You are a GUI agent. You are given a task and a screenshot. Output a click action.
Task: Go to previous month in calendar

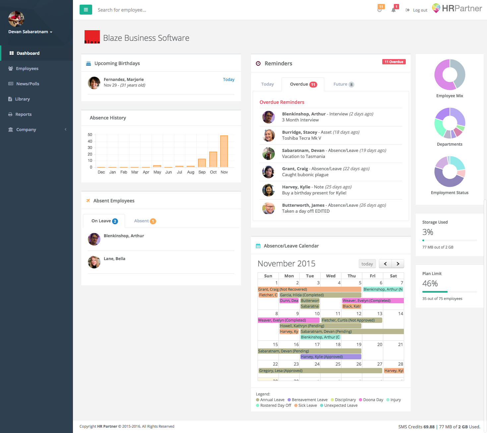tap(385, 263)
